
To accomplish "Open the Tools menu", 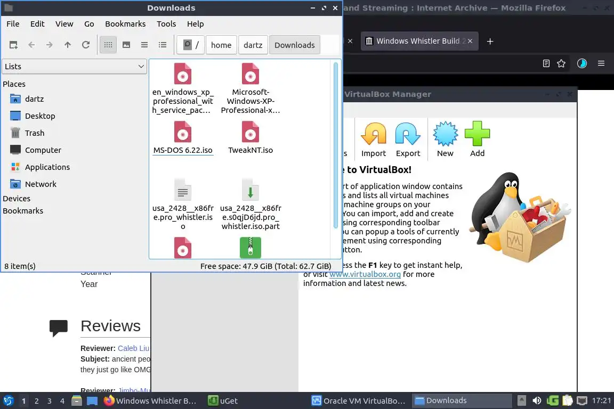I will 166,24.
